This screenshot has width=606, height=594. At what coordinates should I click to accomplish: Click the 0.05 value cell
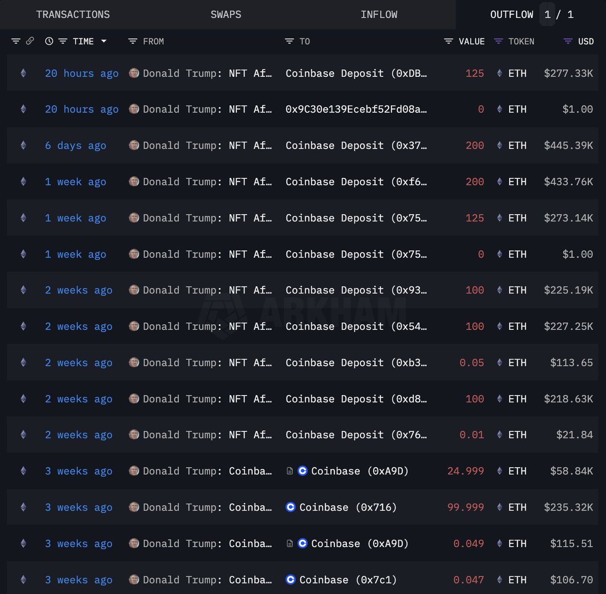tap(472, 363)
